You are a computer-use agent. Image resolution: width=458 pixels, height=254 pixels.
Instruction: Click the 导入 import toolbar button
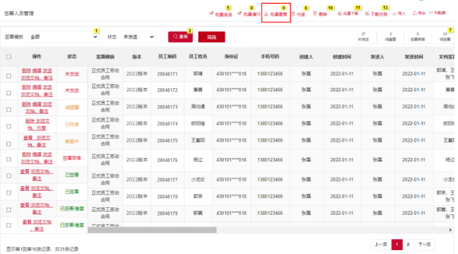tap(398, 14)
